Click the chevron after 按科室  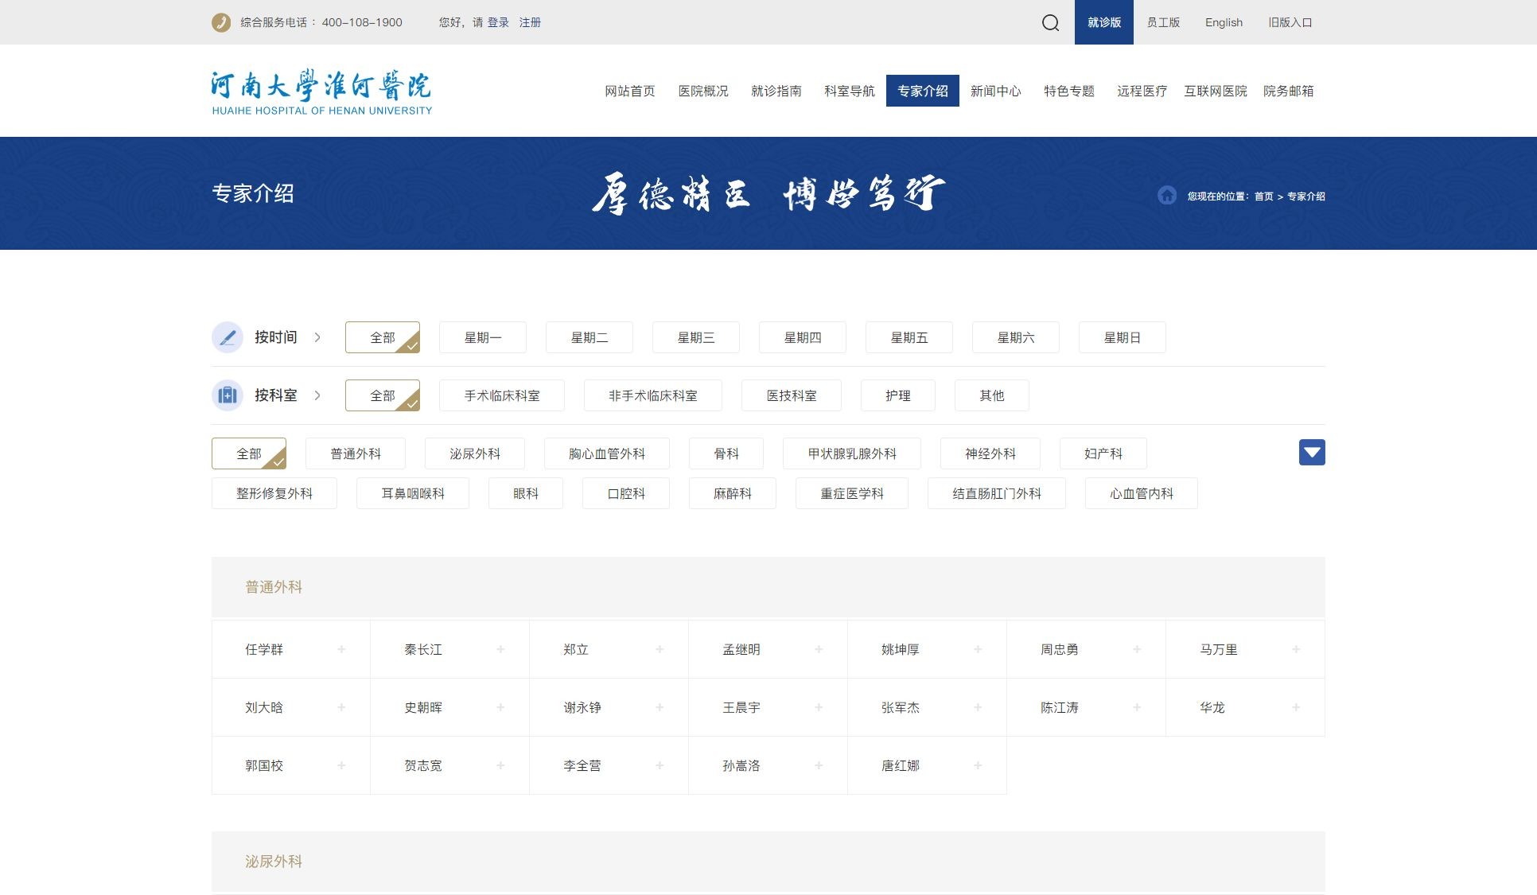pos(317,395)
